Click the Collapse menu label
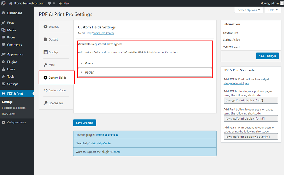 coord(16,122)
